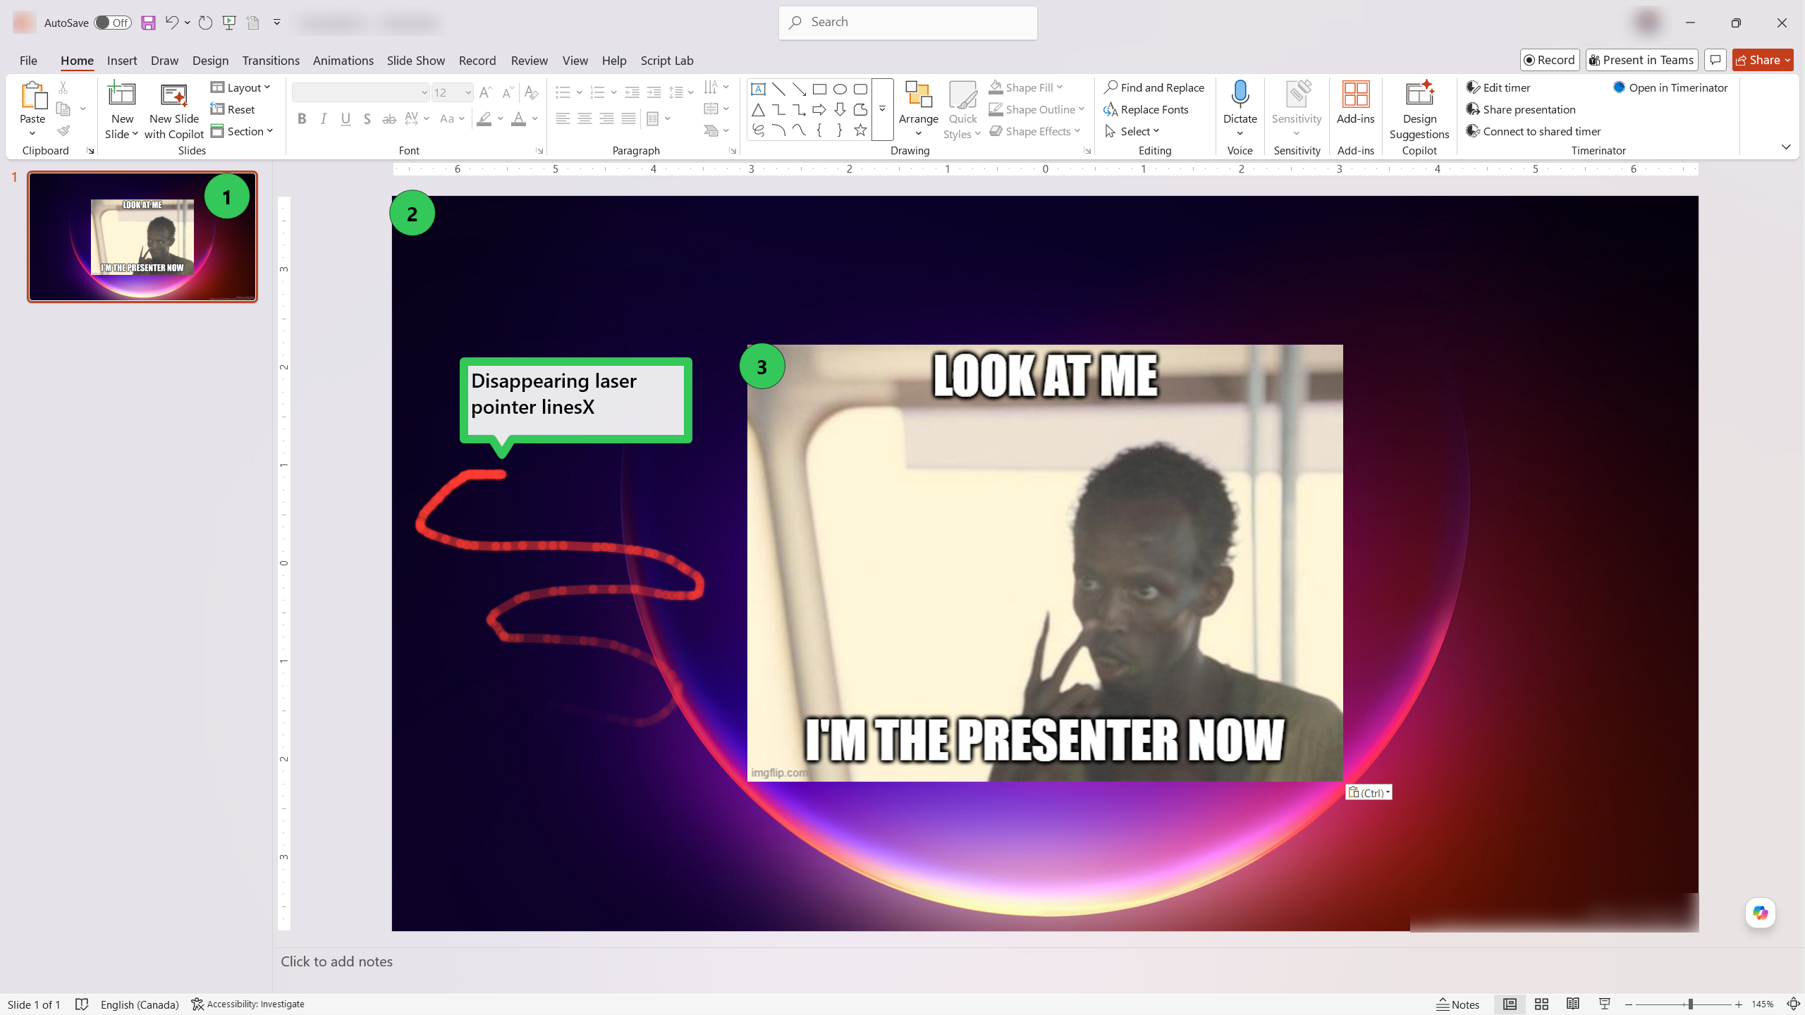This screenshot has width=1805, height=1015.
Task: Open Design Suggestions pane
Action: tap(1419, 110)
